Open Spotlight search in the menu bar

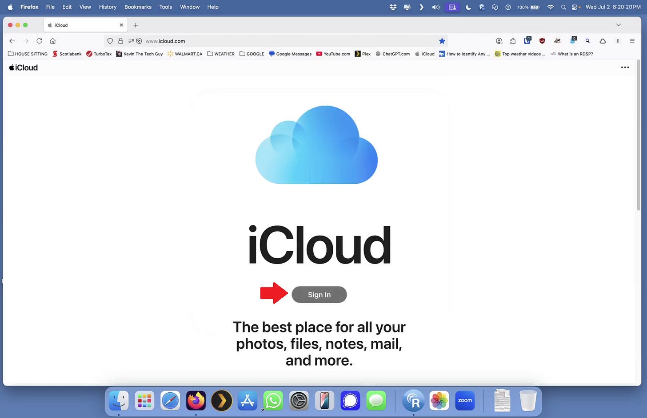[x=563, y=7]
